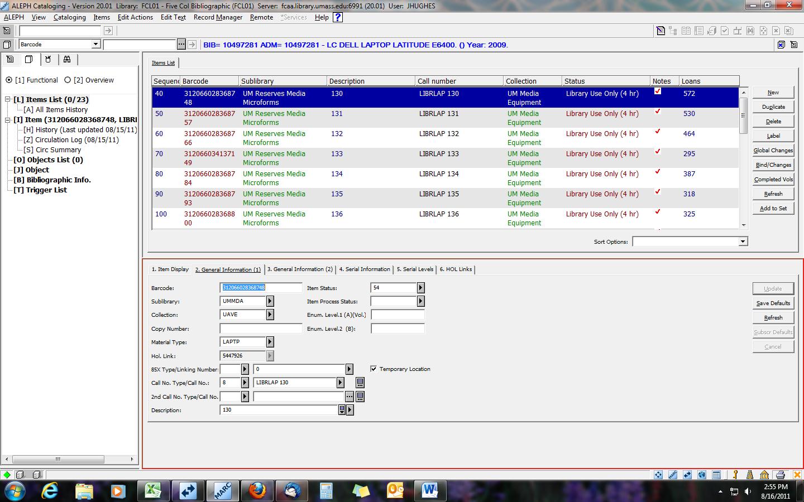Image resolution: width=804 pixels, height=502 pixels.
Task: Click the Global Changes button
Action: [773, 151]
